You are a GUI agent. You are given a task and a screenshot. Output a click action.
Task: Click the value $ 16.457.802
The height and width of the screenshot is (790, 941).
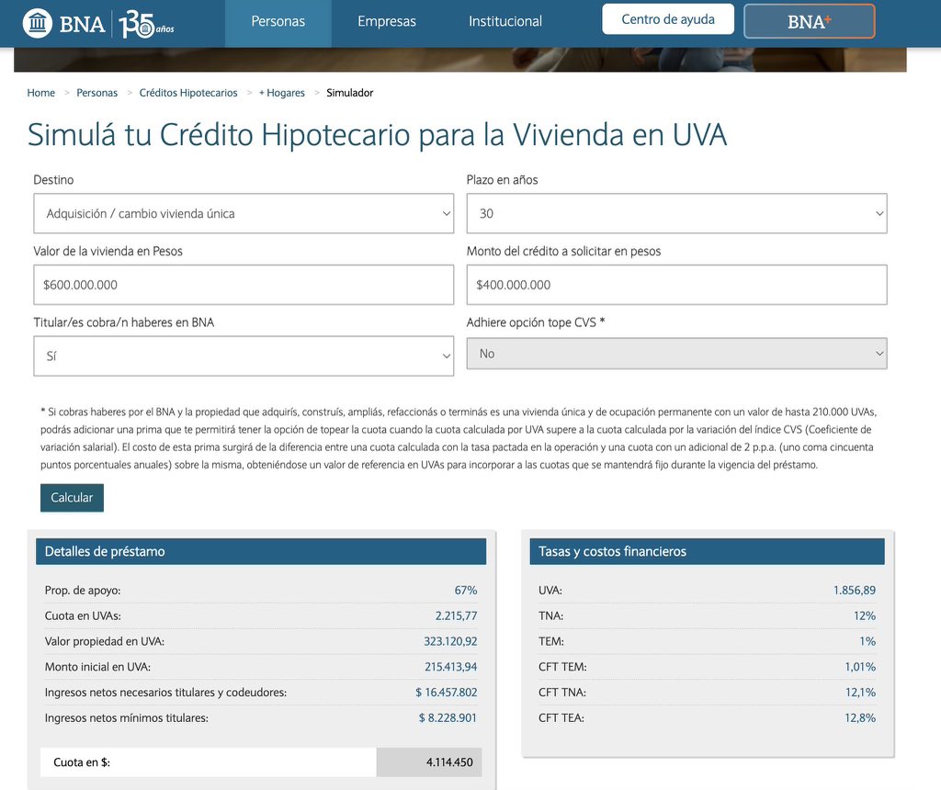click(447, 693)
